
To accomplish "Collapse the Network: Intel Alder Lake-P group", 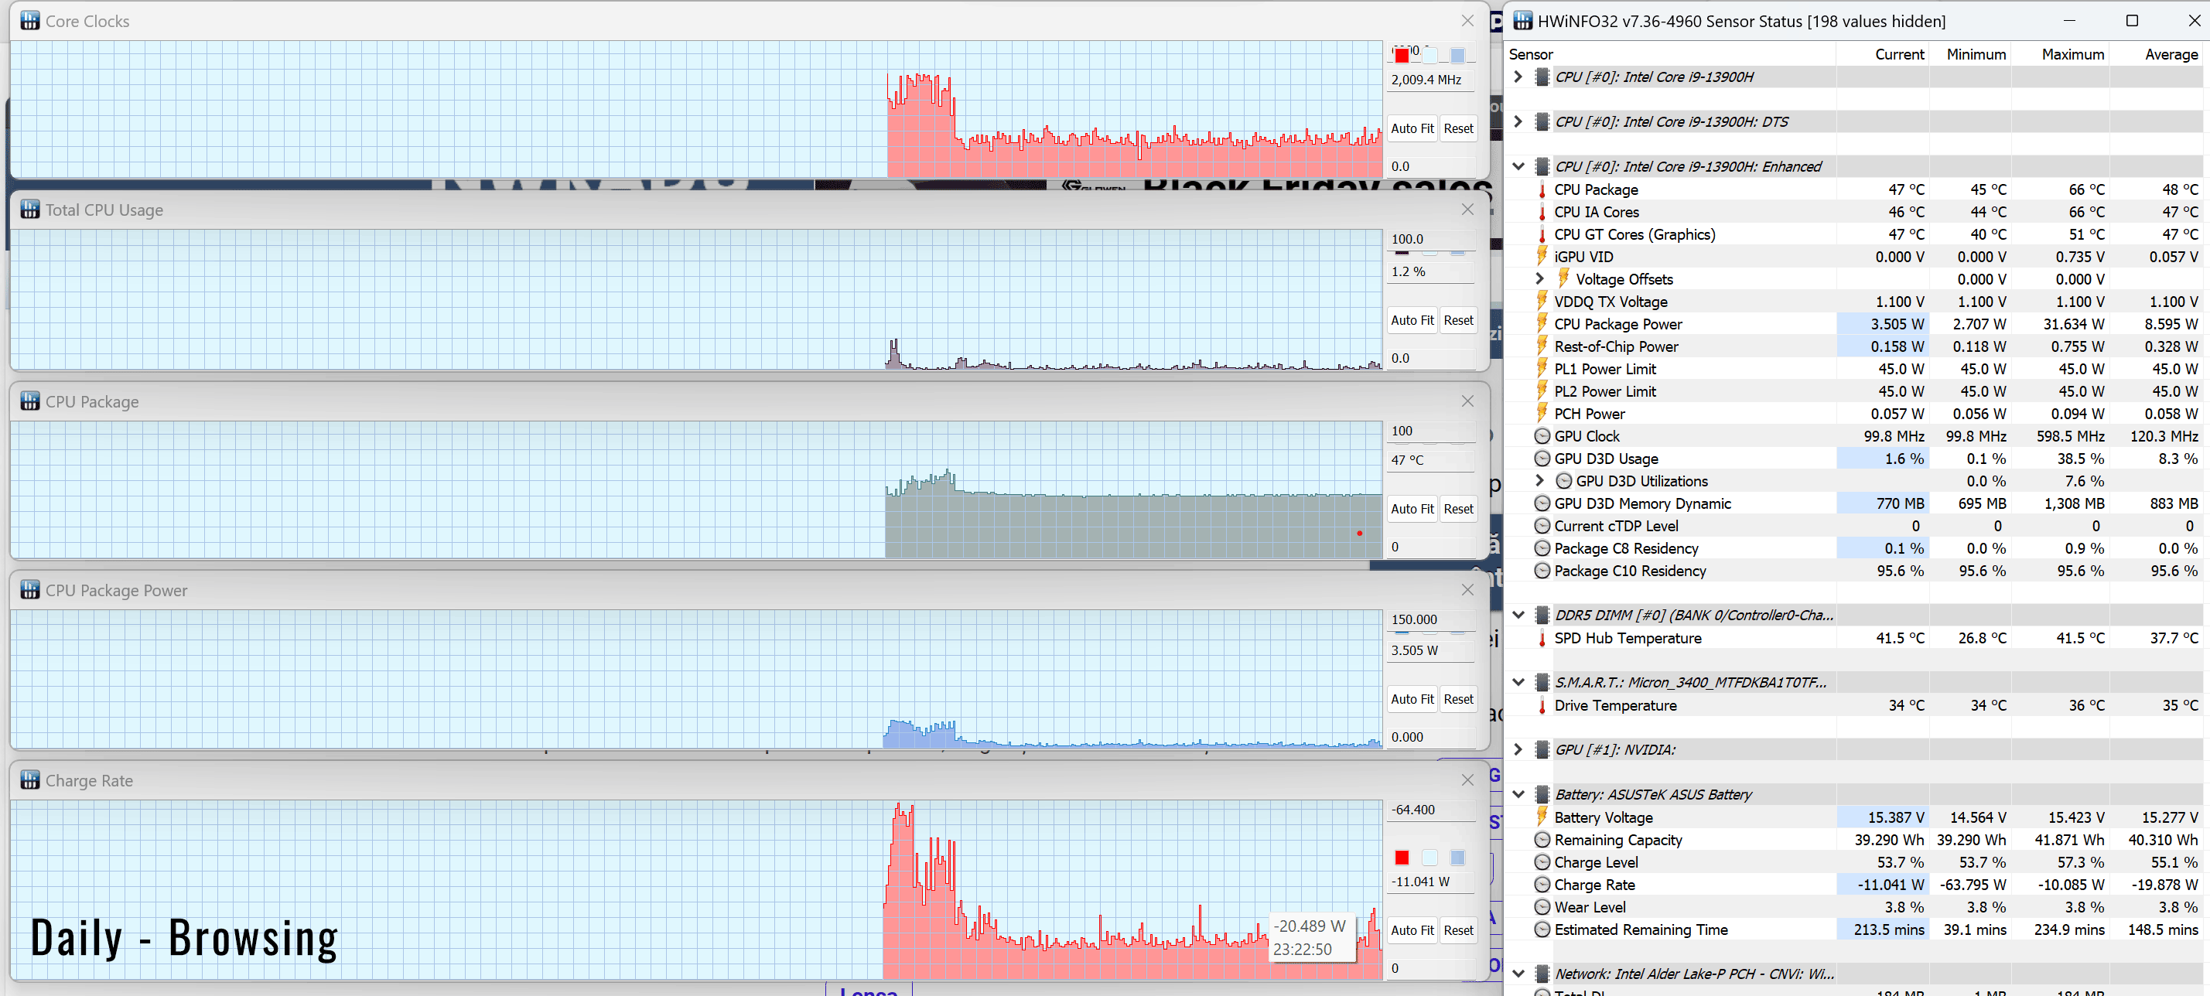I will coord(1518,974).
